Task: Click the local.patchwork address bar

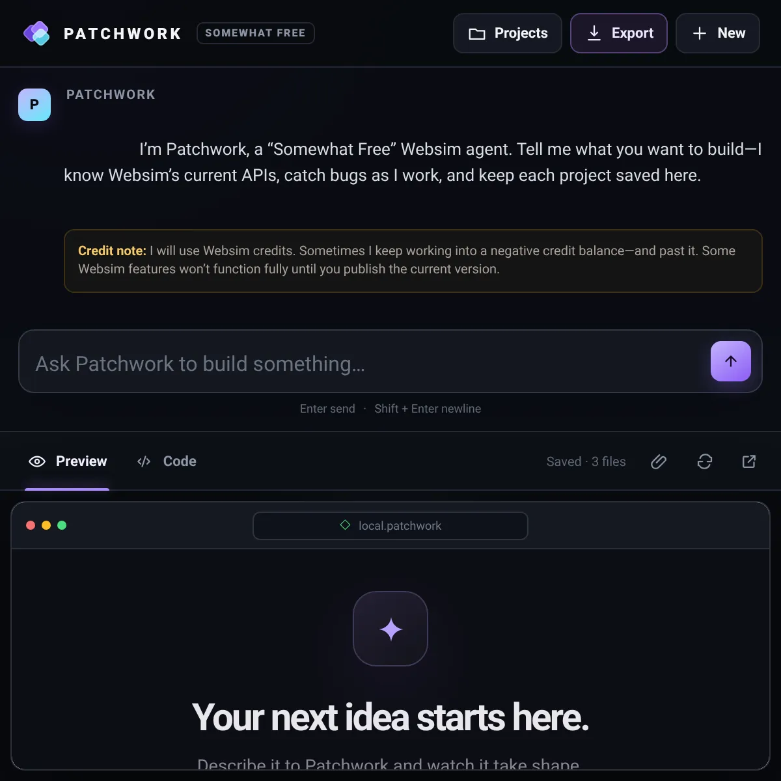Action: click(390, 526)
